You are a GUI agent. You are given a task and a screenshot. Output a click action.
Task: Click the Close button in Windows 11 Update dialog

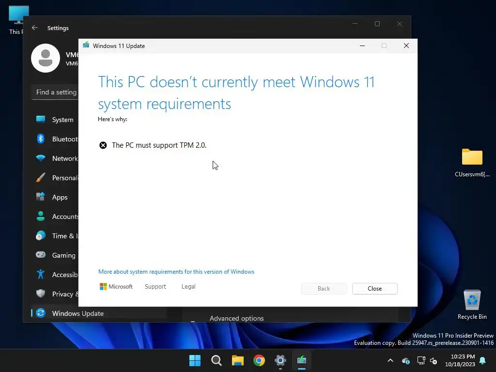click(374, 289)
